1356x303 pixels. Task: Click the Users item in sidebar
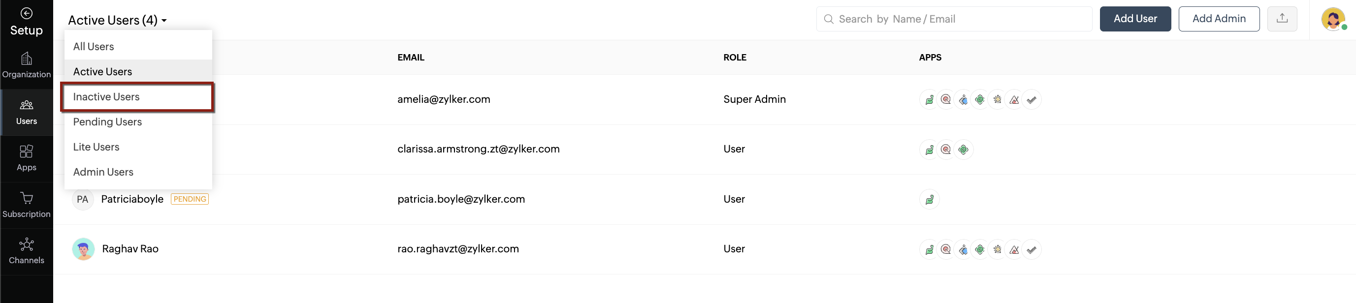click(26, 112)
